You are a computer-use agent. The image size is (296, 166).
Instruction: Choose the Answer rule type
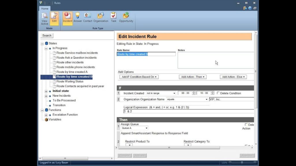[x=77, y=18]
